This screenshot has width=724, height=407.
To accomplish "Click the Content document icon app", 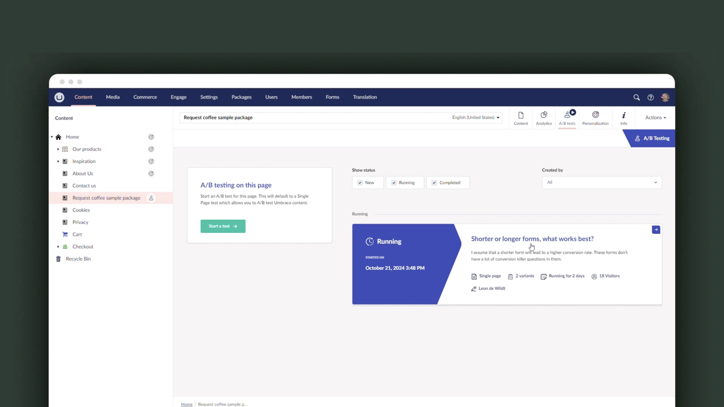I will (521, 118).
